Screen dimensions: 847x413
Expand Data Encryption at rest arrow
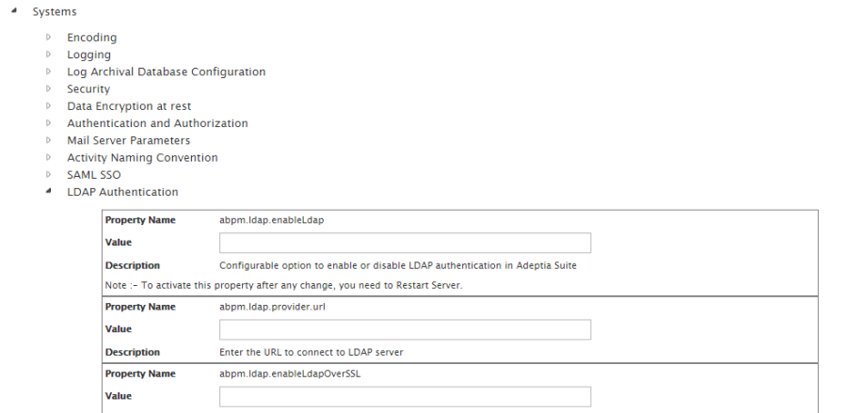click(x=48, y=106)
